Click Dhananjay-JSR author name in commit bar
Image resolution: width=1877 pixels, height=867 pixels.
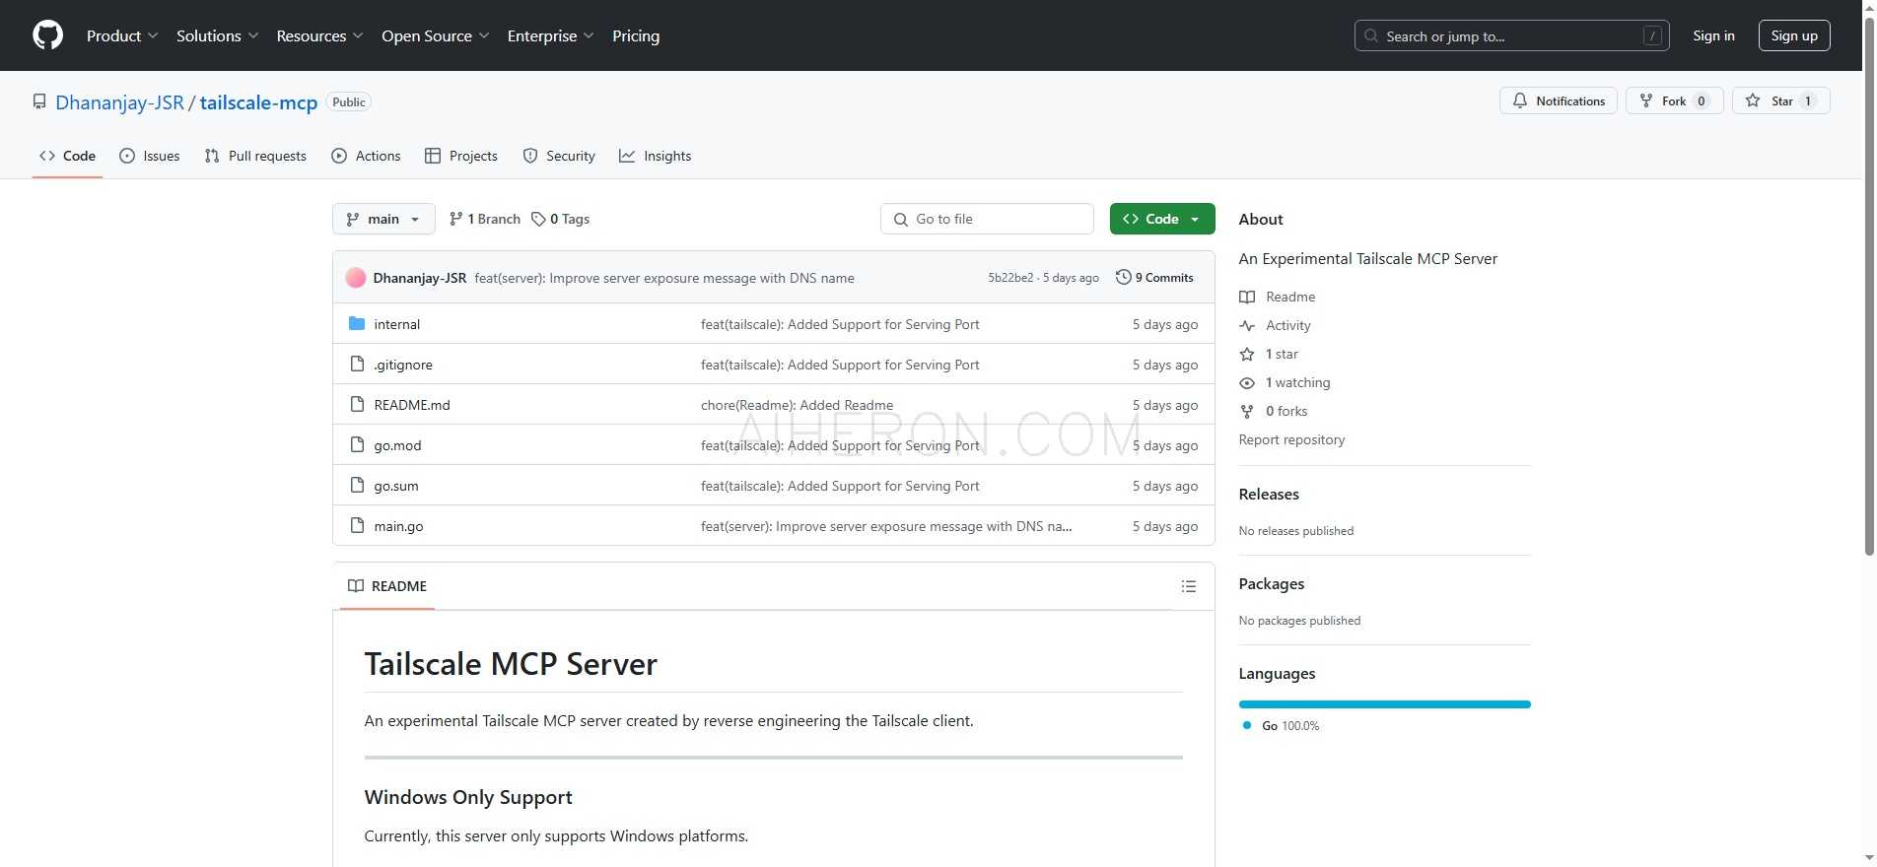420,278
